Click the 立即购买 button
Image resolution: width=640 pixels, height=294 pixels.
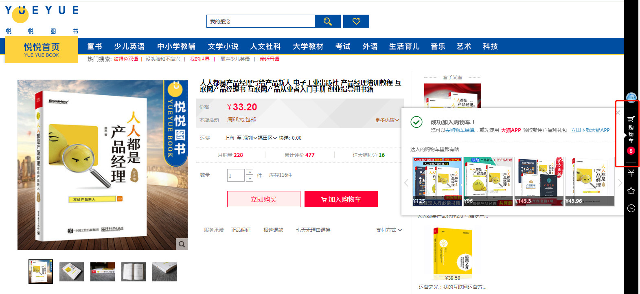(264, 199)
